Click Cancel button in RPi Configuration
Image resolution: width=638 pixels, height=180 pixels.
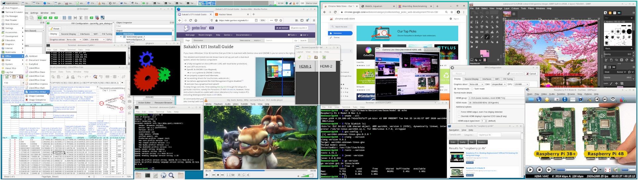point(531,74)
